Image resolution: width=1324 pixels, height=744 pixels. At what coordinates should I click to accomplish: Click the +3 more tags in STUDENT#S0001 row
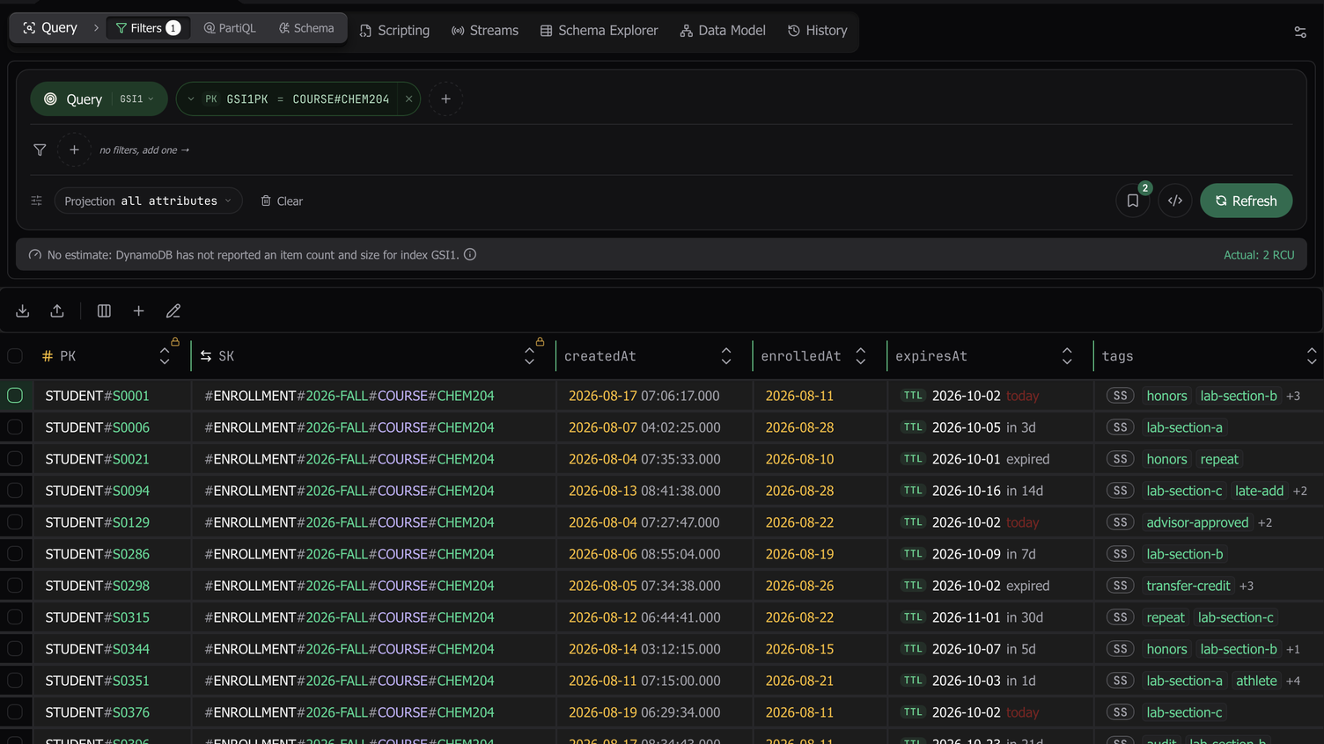(1293, 396)
